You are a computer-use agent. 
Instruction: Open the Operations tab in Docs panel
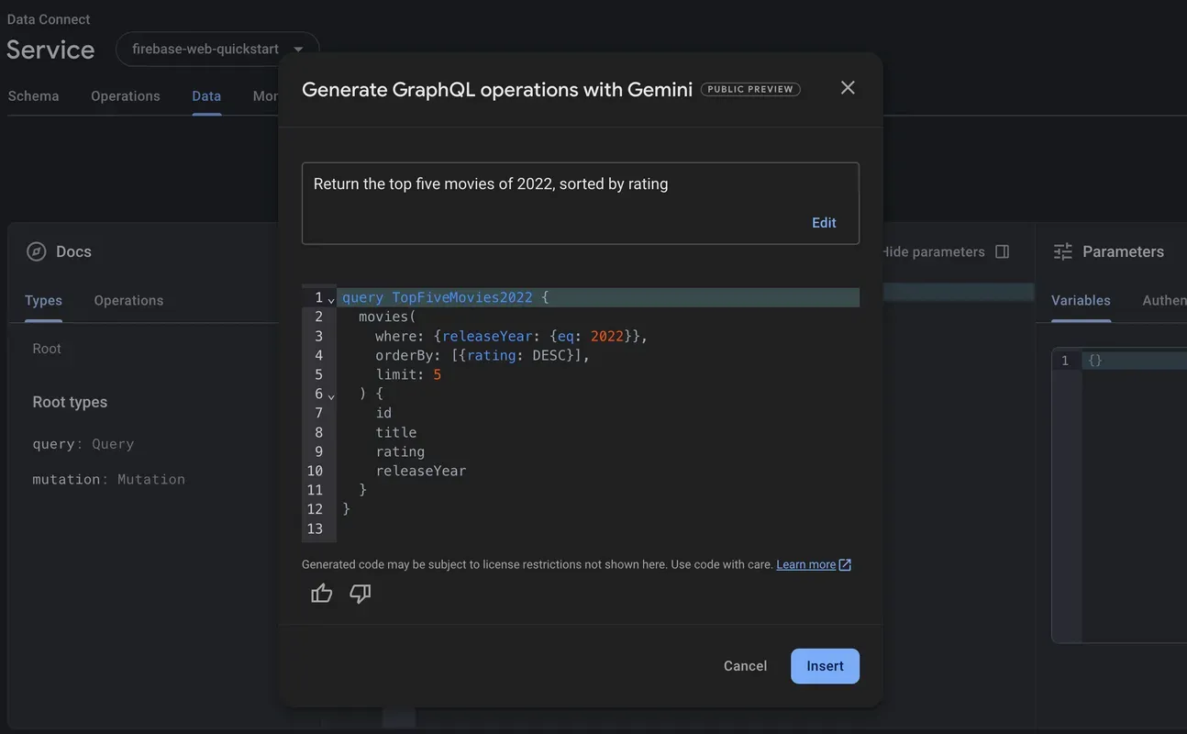point(128,300)
